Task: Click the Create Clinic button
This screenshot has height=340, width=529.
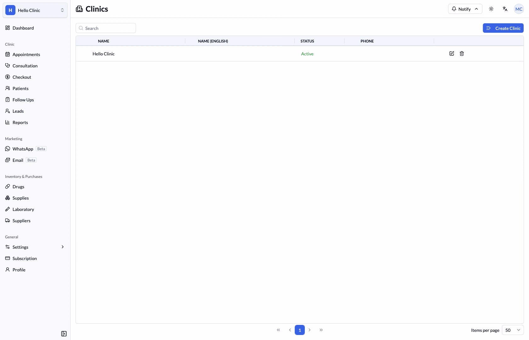Action: click(503, 28)
